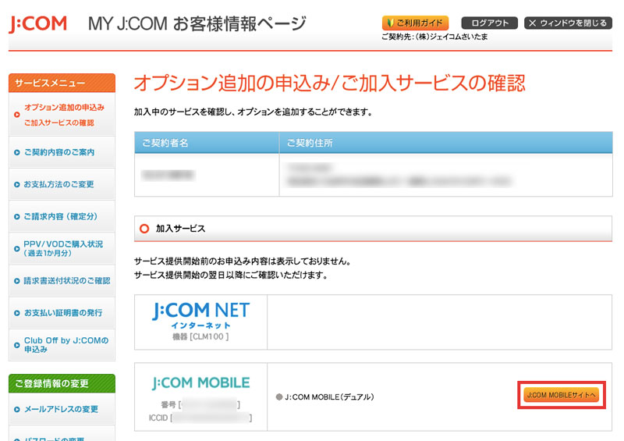The height and width of the screenshot is (441, 624).
Task: Click the ご契約者名 column header
Action: (207, 143)
